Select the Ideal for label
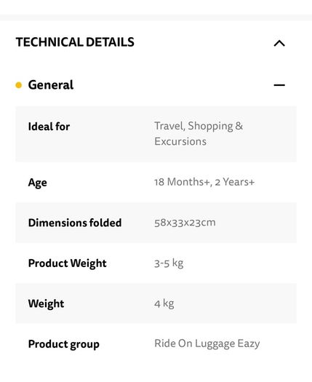The width and height of the screenshot is (312, 382). [49, 127]
